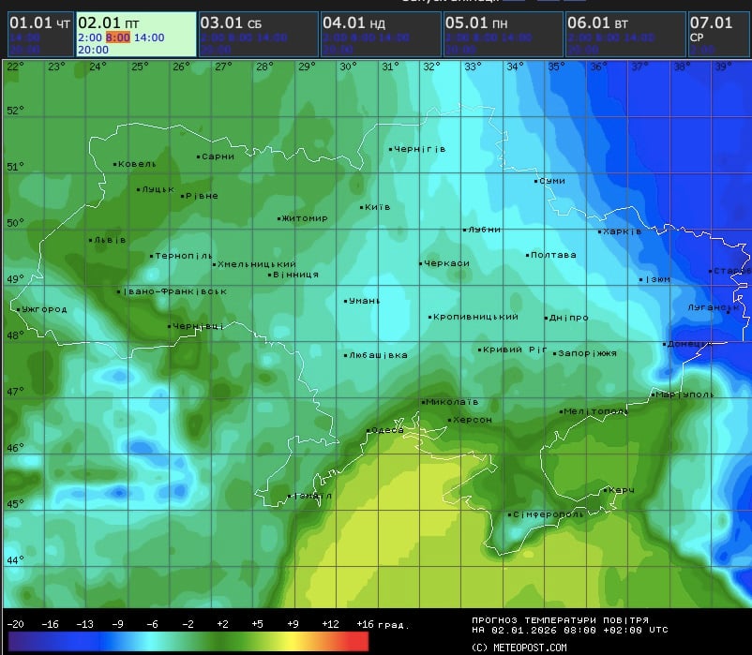Click the 2:00 time under 02.01
The image size is (752, 655).
pos(89,37)
